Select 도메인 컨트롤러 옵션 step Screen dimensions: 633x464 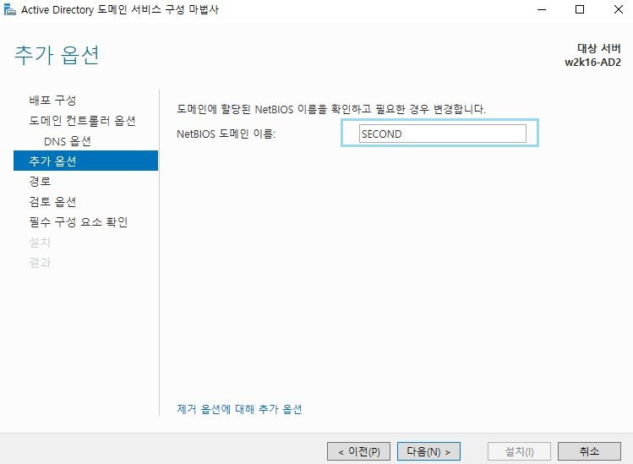point(82,120)
